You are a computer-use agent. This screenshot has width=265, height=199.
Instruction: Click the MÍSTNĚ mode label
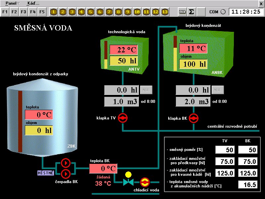click(x=45, y=172)
